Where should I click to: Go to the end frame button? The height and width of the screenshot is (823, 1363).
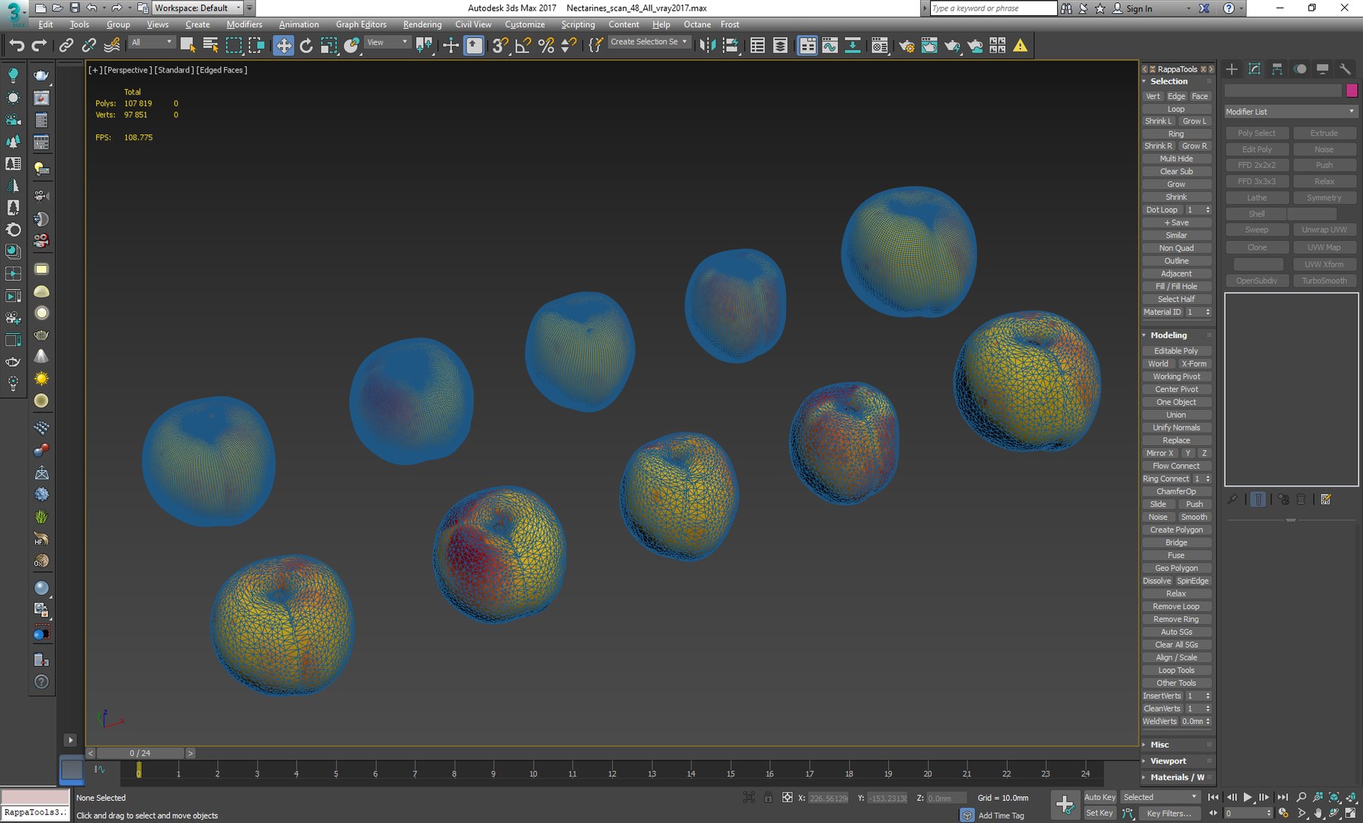pyautogui.click(x=1282, y=797)
